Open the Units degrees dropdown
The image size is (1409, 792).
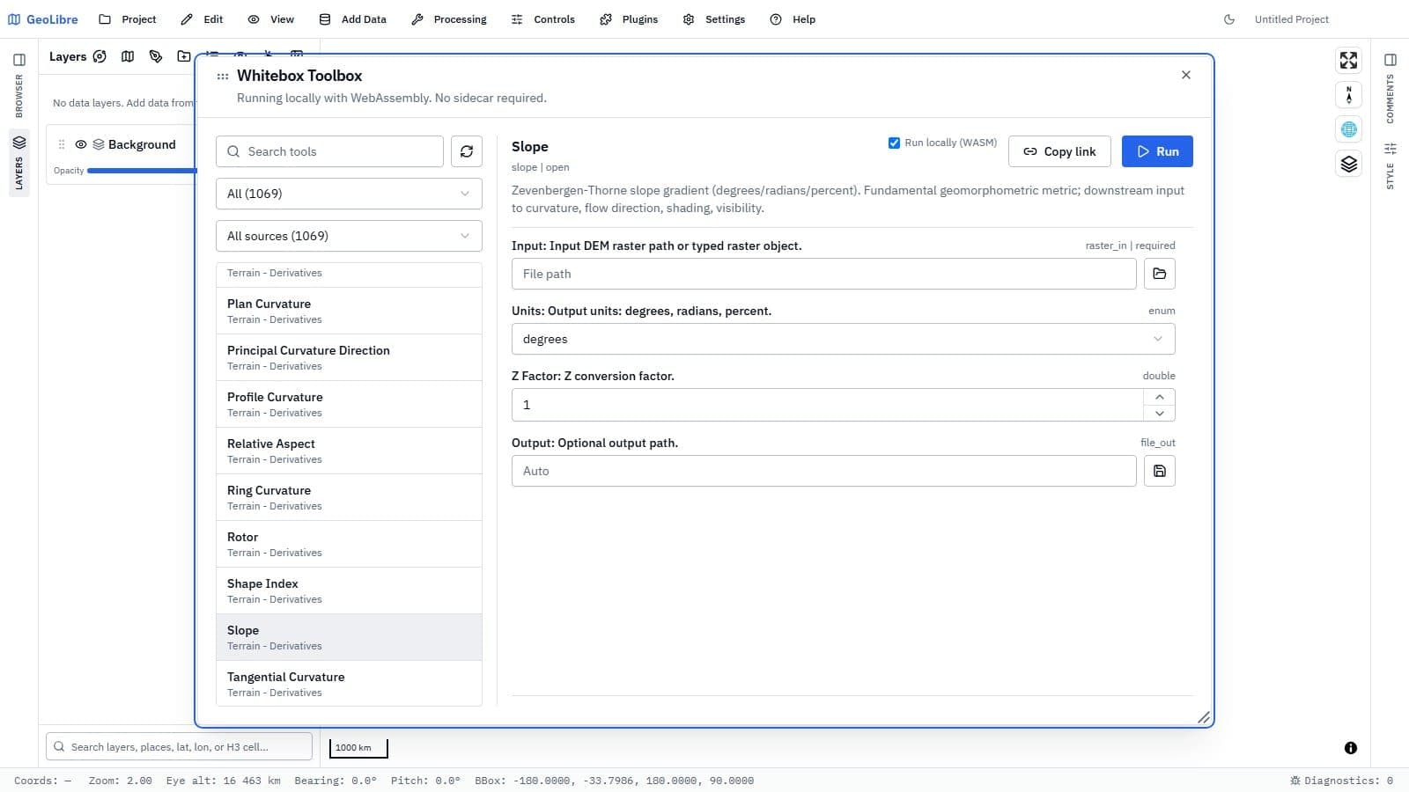pos(844,339)
